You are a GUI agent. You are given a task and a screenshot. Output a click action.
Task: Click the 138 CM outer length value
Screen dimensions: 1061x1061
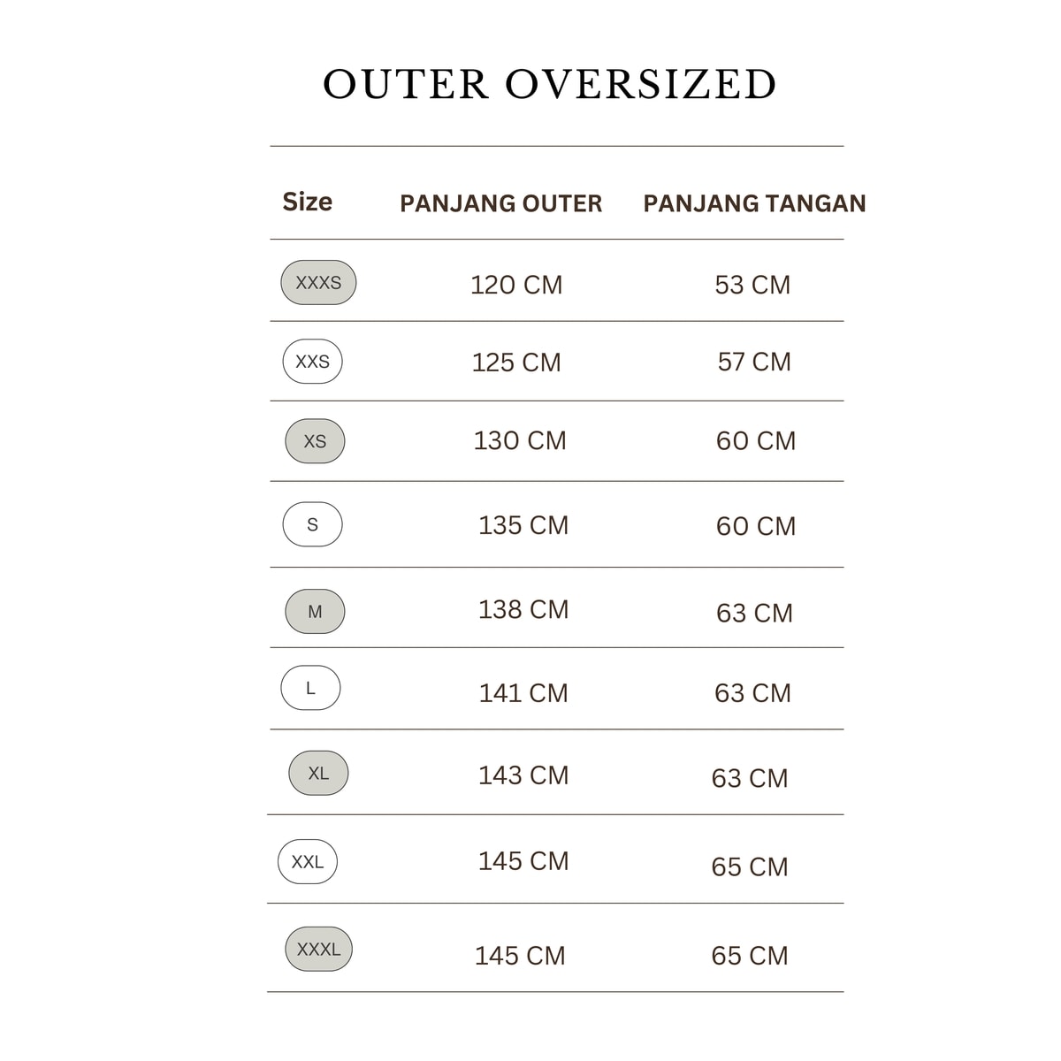pos(523,609)
